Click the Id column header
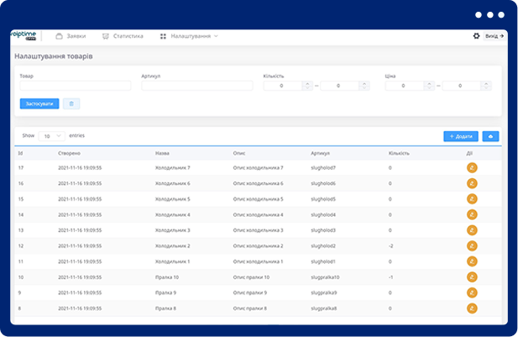 point(20,153)
